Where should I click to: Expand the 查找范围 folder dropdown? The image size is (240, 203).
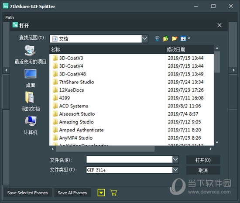pos(145,38)
